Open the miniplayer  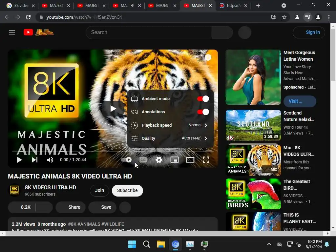click(175, 160)
